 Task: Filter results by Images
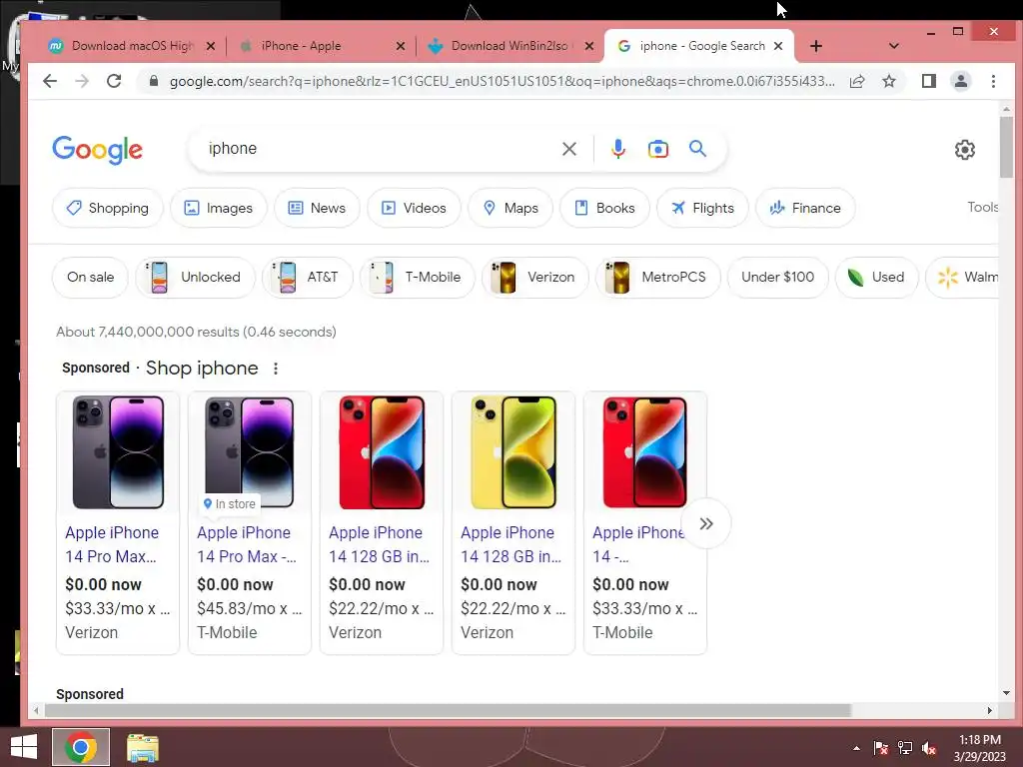point(219,208)
